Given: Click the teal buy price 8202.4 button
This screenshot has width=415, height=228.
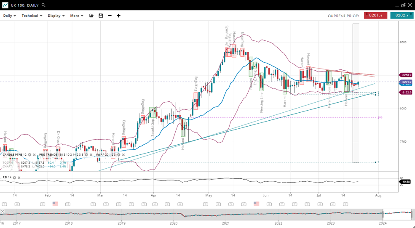Looking at the screenshot, I should (x=402, y=16).
